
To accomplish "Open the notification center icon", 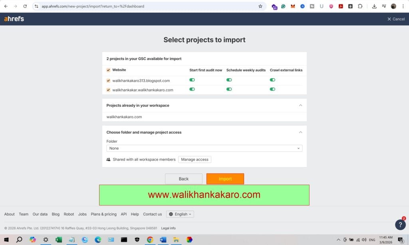I will point(400,240).
